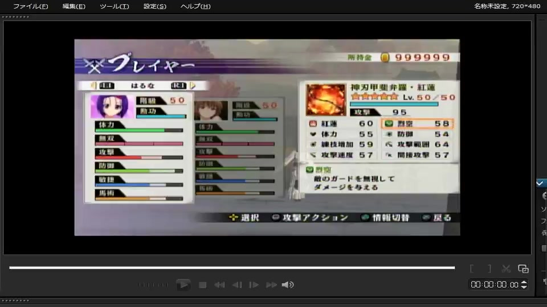Open the ファイル(F) menu
Image resolution: width=547 pixels, height=307 pixels.
pyautogui.click(x=30, y=6)
